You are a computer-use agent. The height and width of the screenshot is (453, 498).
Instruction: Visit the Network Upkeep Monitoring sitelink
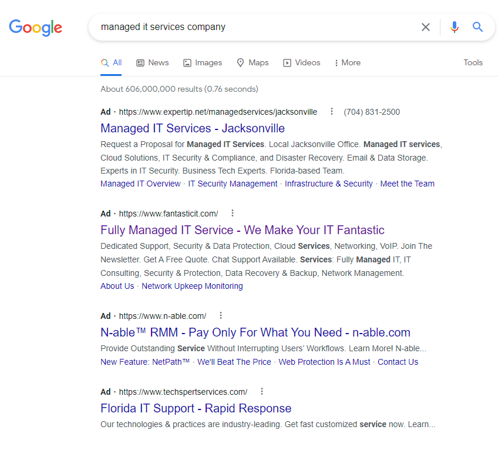192,286
